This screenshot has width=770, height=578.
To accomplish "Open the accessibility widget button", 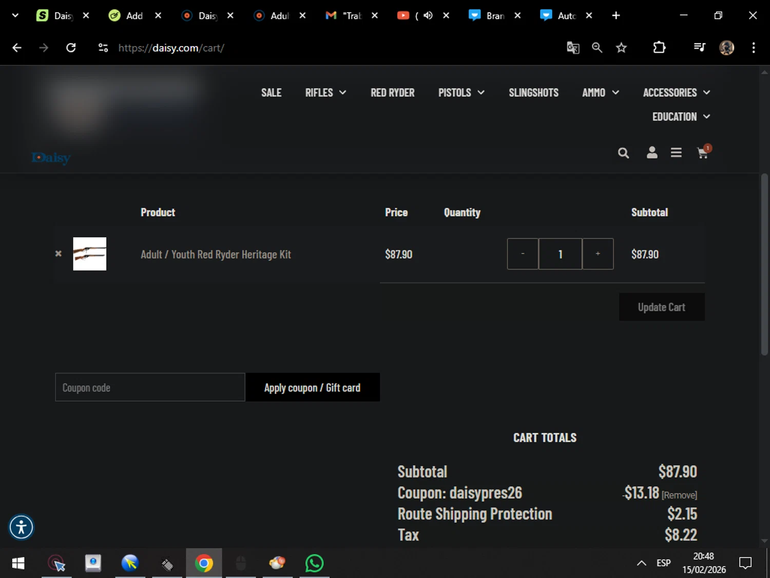I will [22, 527].
